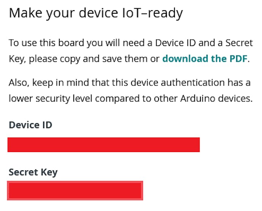262x211 pixels.
Task: Select the Device ID label
Action: click(x=30, y=125)
